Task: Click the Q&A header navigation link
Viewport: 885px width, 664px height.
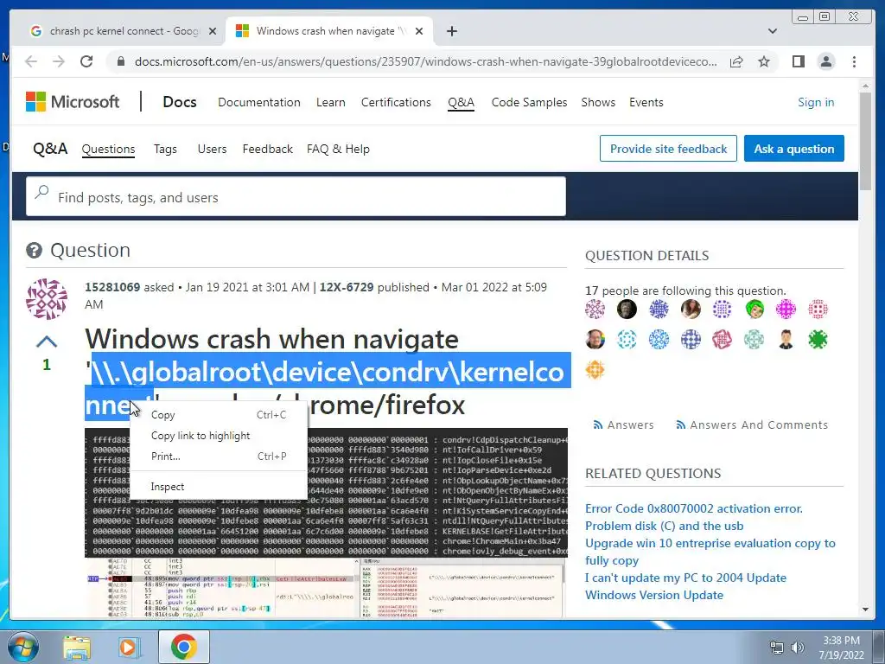Action: pos(462,102)
